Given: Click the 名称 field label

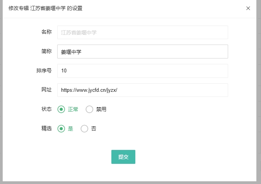Looking at the screenshot, I should click(46, 32).
